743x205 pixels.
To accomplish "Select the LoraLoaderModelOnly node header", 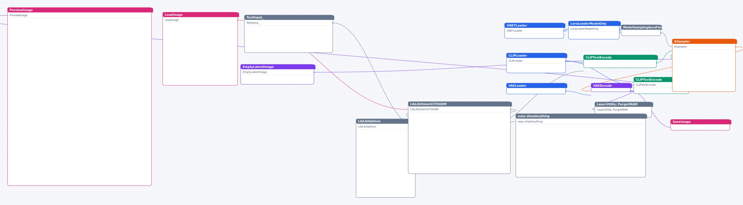I will [594, 24].
